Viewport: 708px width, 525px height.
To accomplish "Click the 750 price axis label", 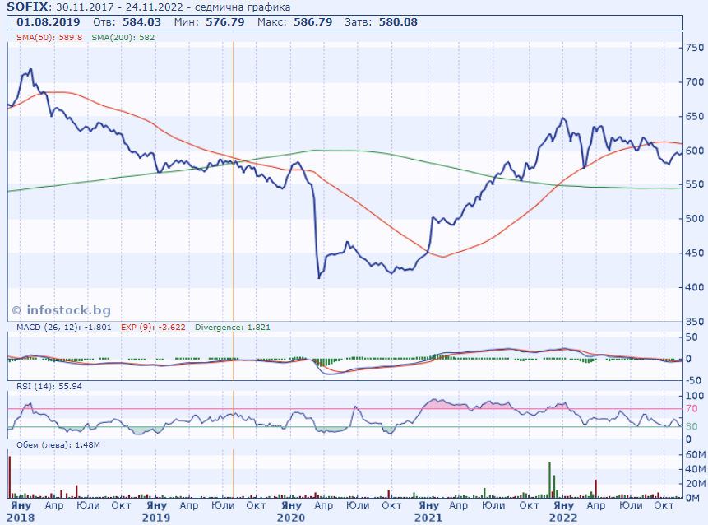I will 695,48.
